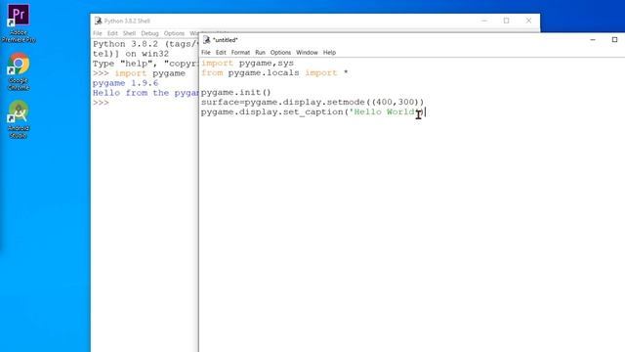Open the Window menu in untitled editor
This screenshot has width=625, height=352.
307,52
